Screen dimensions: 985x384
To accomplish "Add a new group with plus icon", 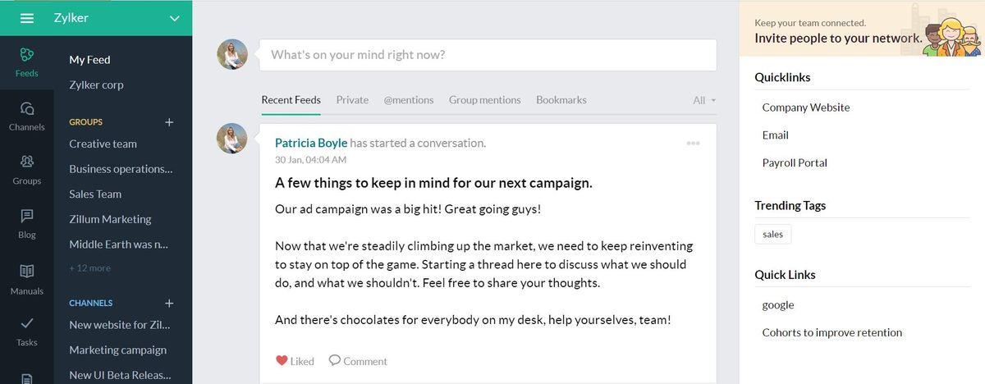I will tap(169, 122).
